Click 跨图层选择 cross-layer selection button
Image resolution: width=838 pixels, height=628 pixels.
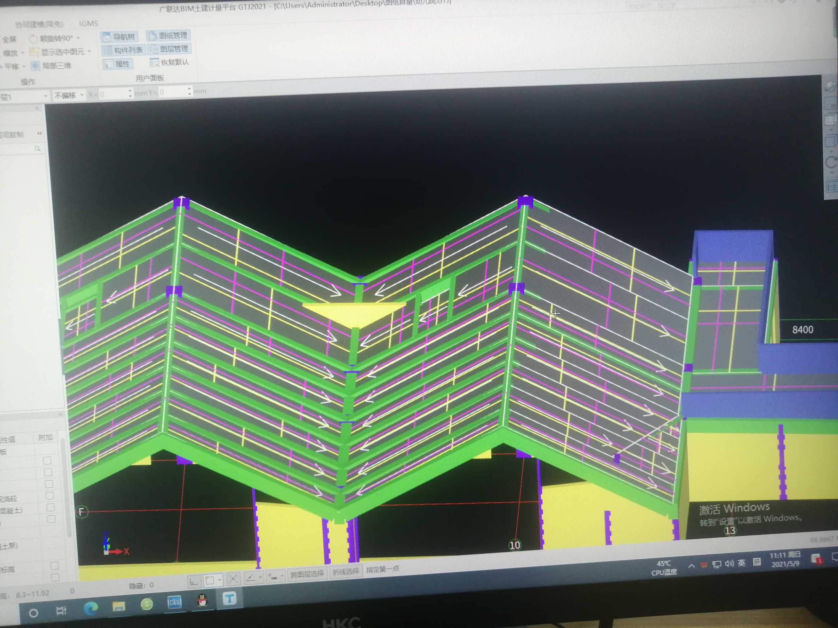click(307, 574)
